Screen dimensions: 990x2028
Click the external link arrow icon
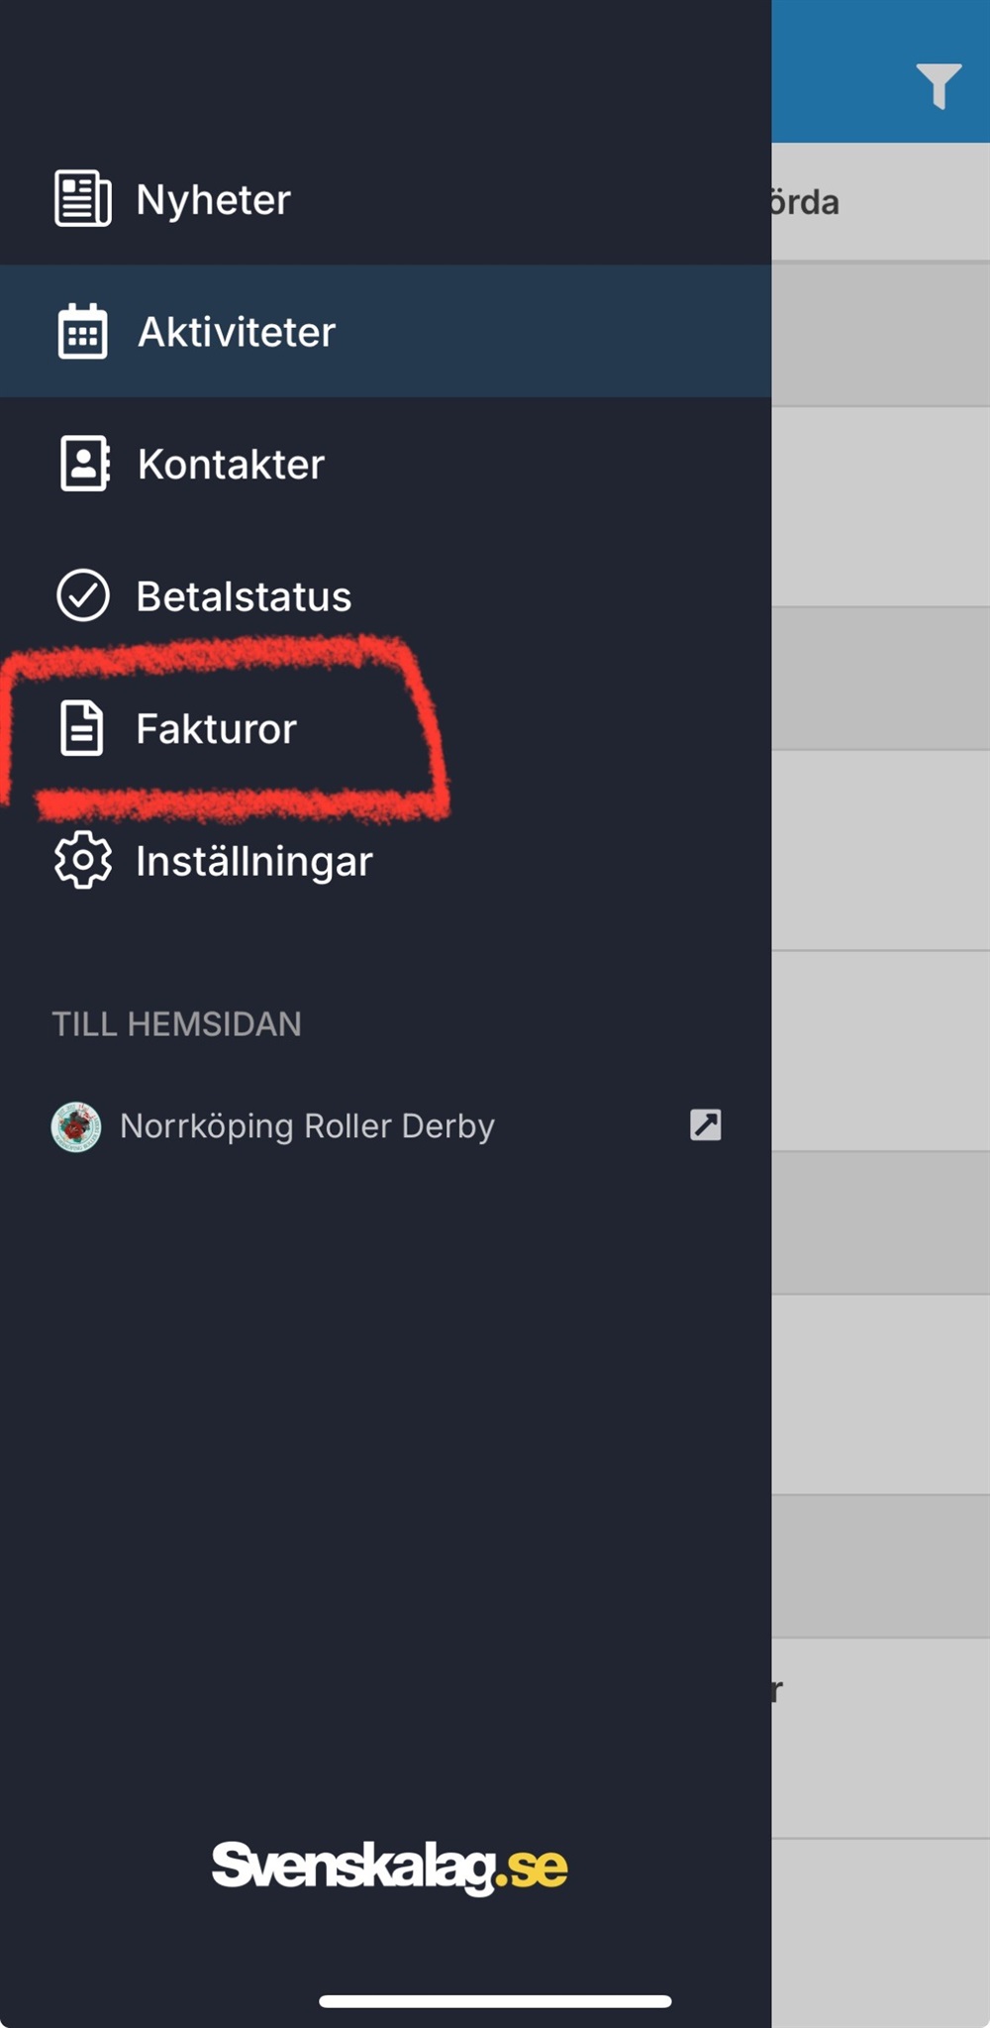[x=705, y=1124]
